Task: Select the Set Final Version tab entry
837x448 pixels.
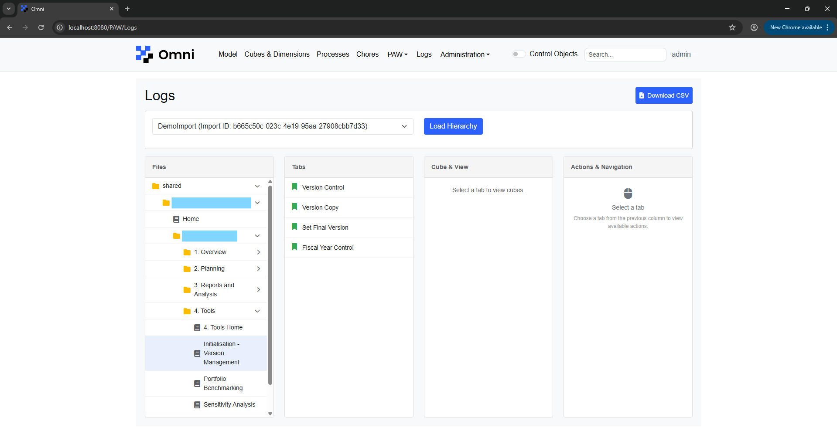Action: [x=349, y=227]
